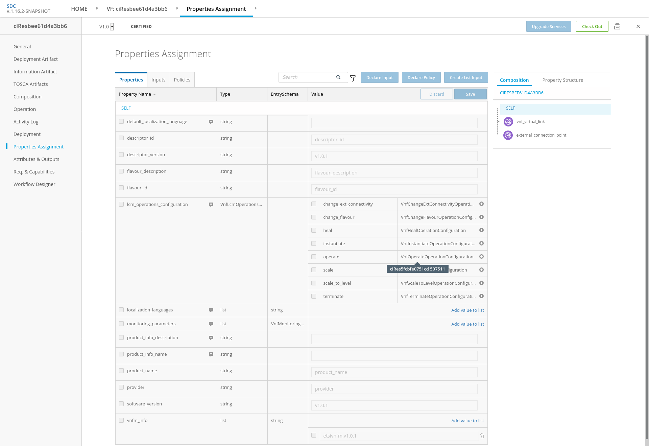Image resolution: width=649 pixels, height=446 pixels.
Task: Click the notifications tray icon
Action: 617,26
